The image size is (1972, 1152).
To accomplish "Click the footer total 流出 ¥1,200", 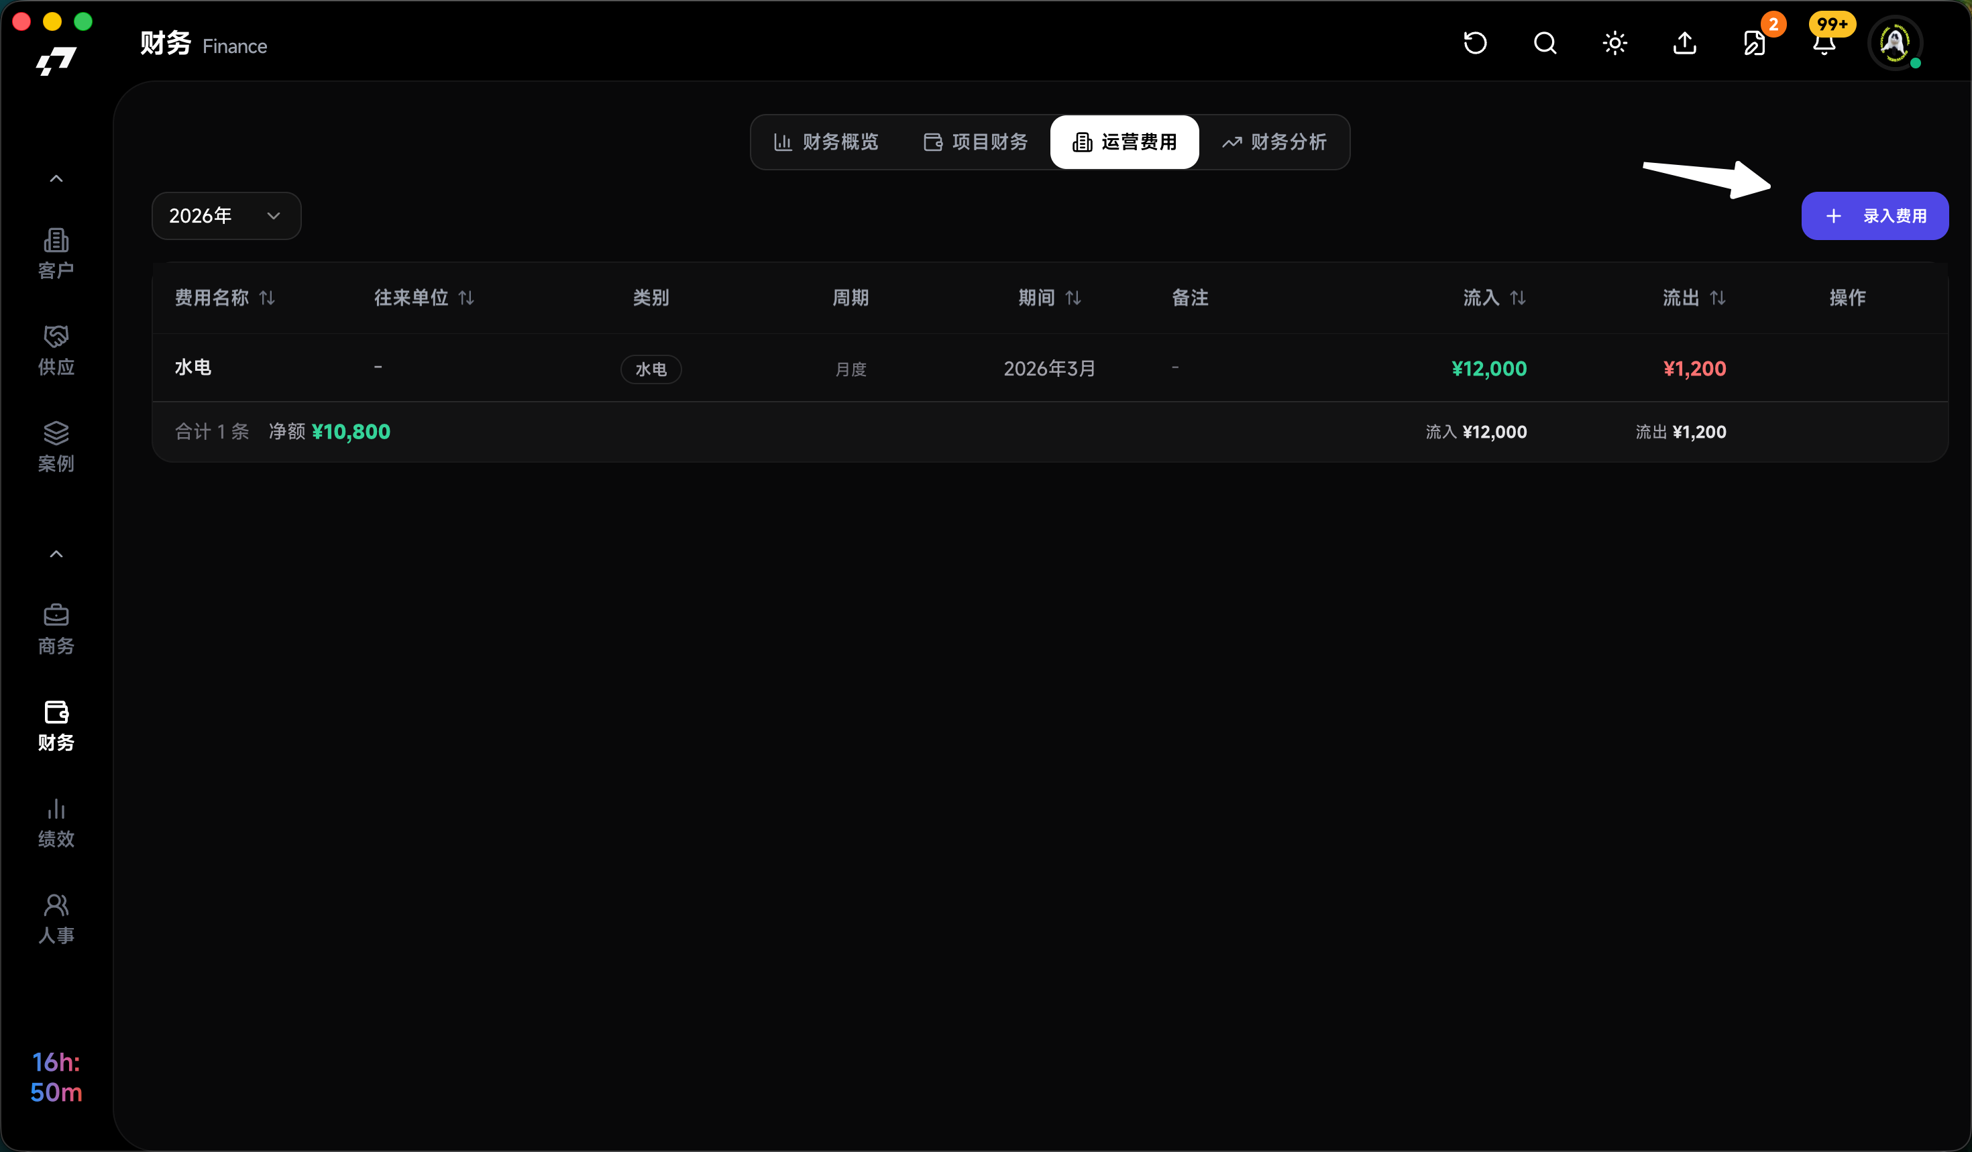I will click(x=1681, y=432).
